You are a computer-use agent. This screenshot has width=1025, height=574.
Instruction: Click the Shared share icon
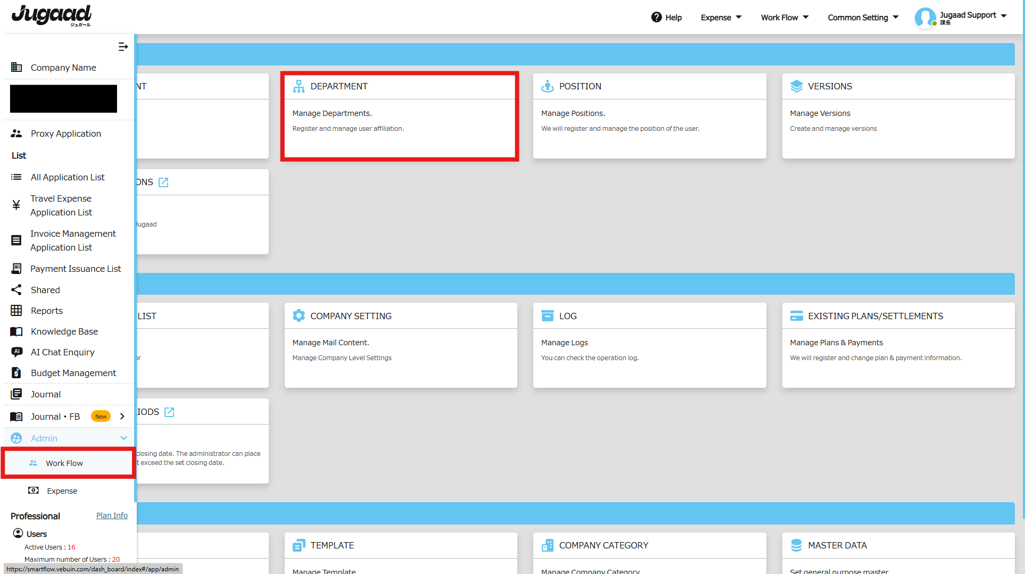coord(16,290)
